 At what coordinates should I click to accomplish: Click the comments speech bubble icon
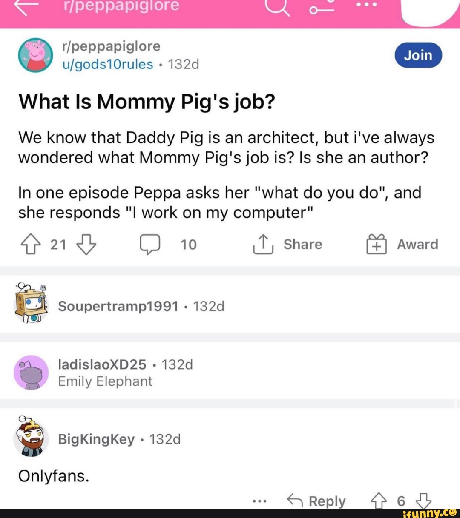(x=150, y=244)
